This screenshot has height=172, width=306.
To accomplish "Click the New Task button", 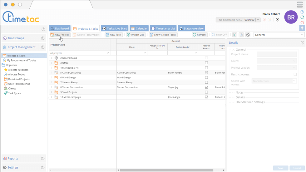I will (113, 35).
